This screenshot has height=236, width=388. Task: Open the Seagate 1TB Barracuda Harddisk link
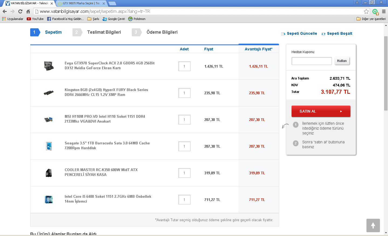tap(107, 145)
